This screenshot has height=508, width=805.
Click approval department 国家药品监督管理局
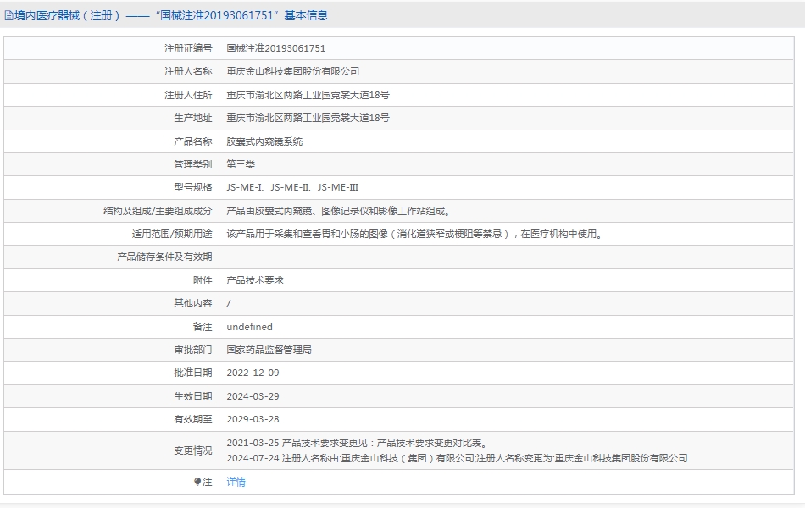(269, 350)
